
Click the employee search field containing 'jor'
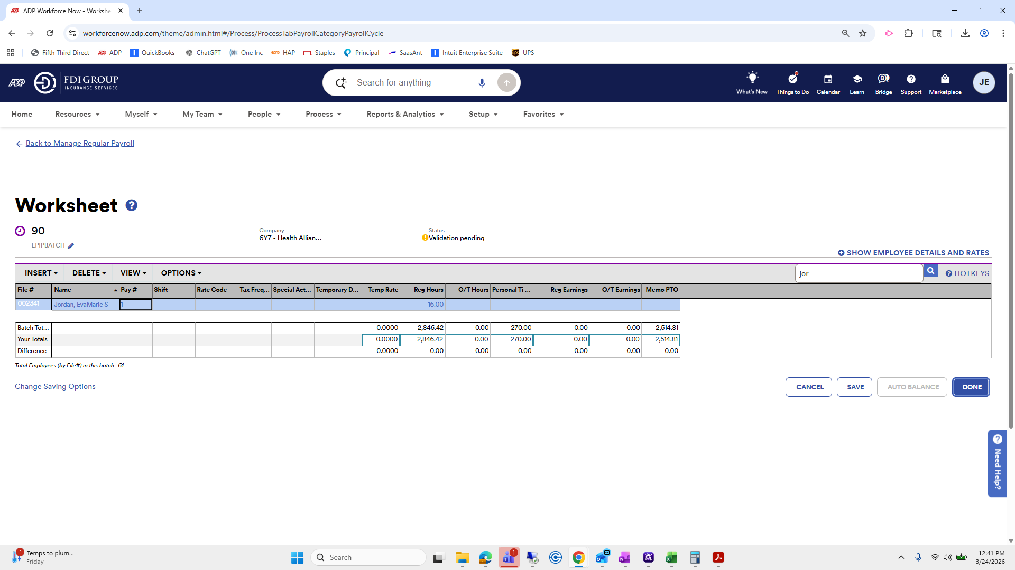point(859,273)
